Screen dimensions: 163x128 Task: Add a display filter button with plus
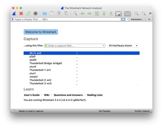(x=149, y=19)
